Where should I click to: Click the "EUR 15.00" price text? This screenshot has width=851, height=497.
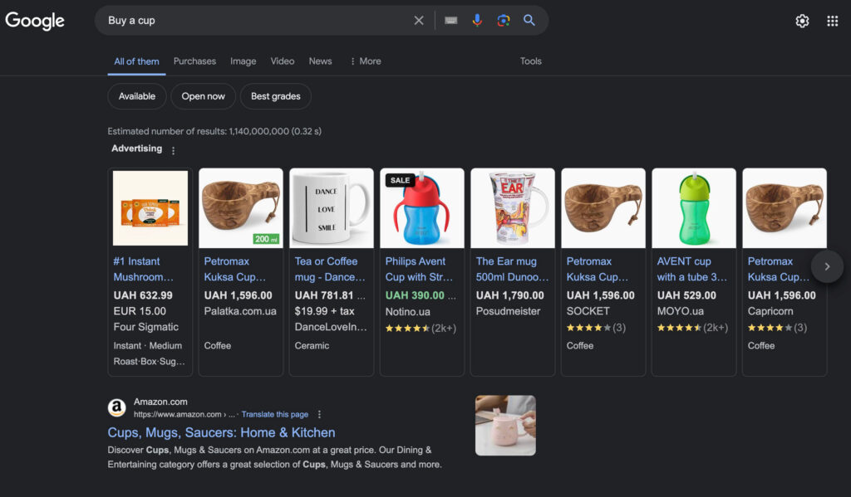coord(140,311)
